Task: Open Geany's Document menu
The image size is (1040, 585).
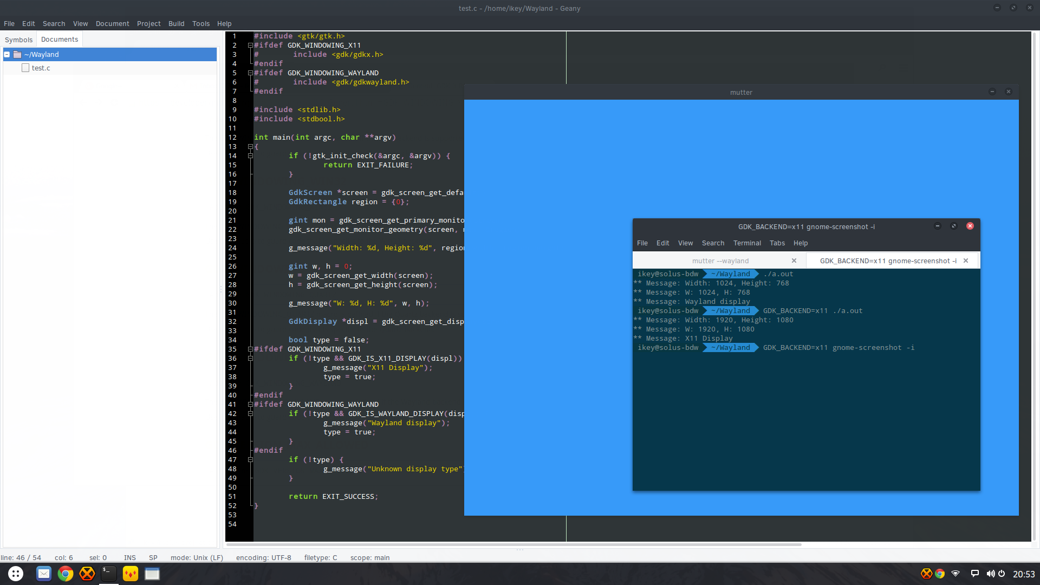Action: pyautogui.click(x=113, y=24)
